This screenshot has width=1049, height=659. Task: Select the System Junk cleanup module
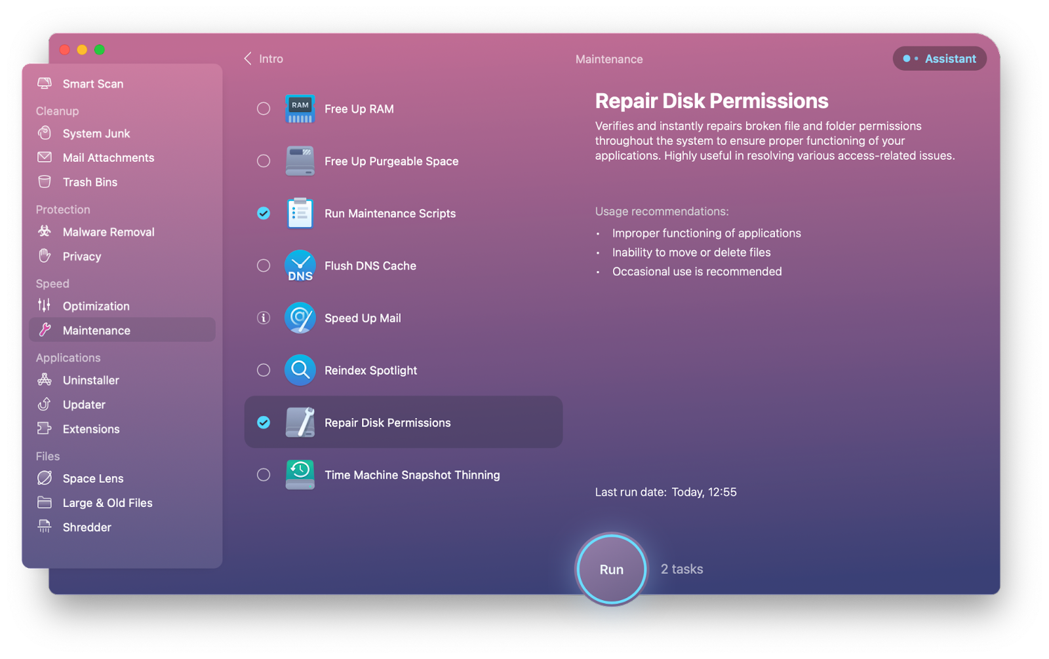[x=96, y=133]
